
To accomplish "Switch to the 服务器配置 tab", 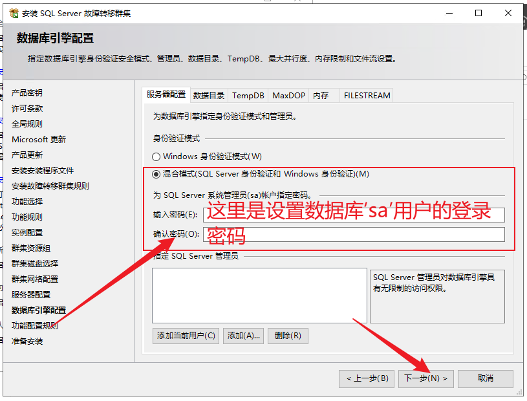I will [166, 94].
